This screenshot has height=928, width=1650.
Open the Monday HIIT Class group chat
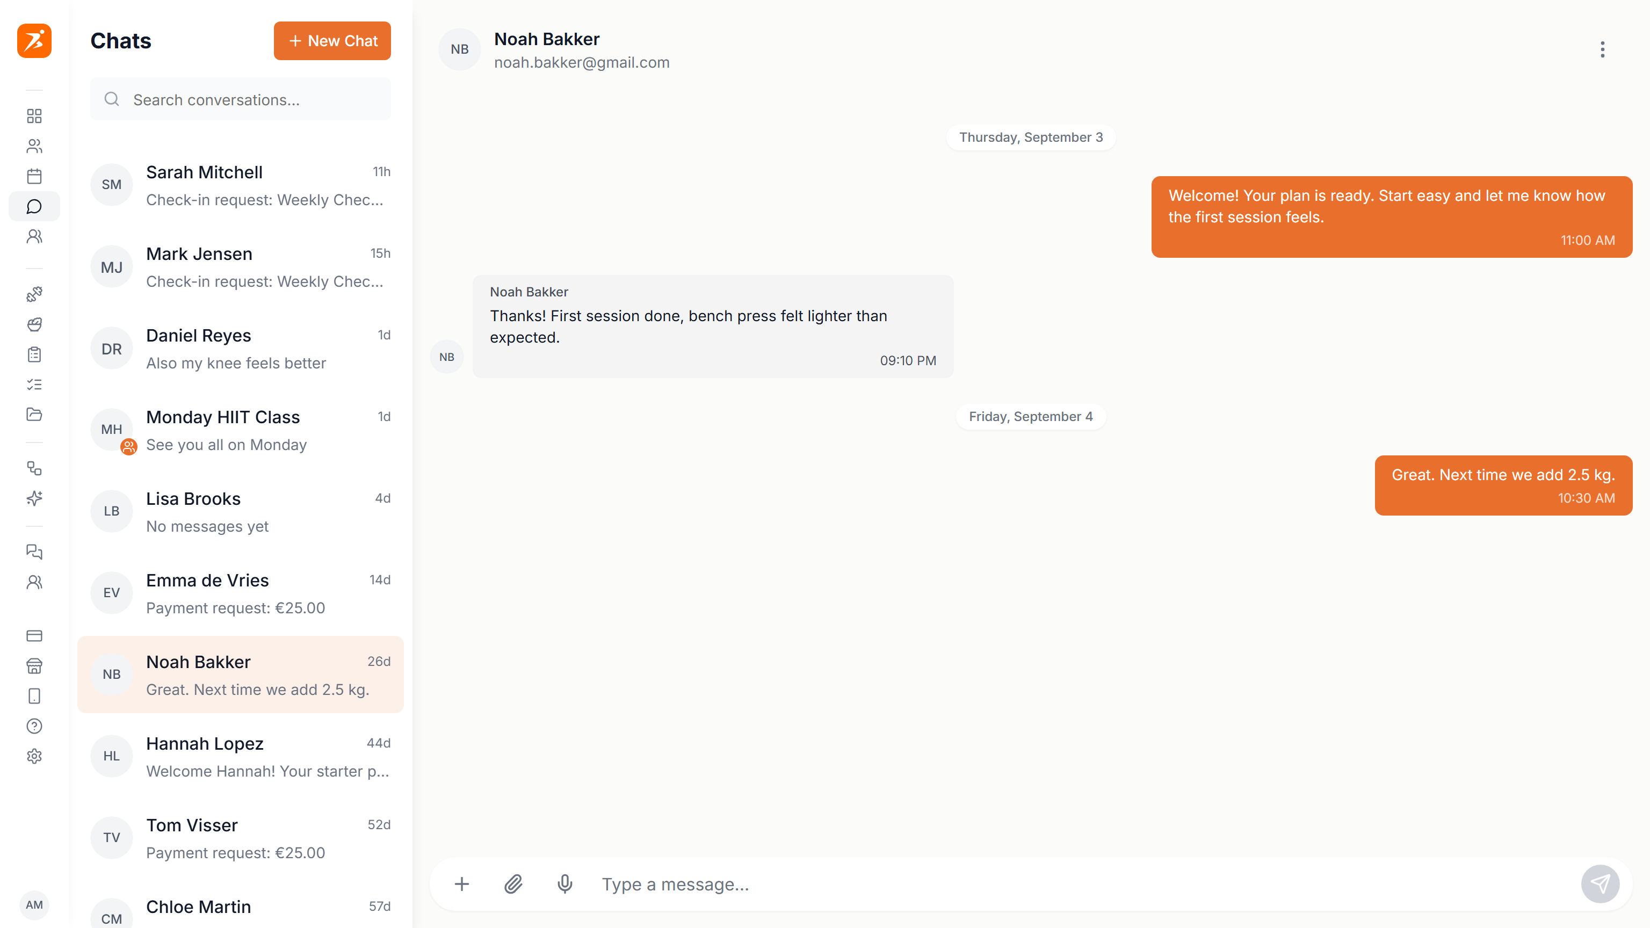click(240, 430)
